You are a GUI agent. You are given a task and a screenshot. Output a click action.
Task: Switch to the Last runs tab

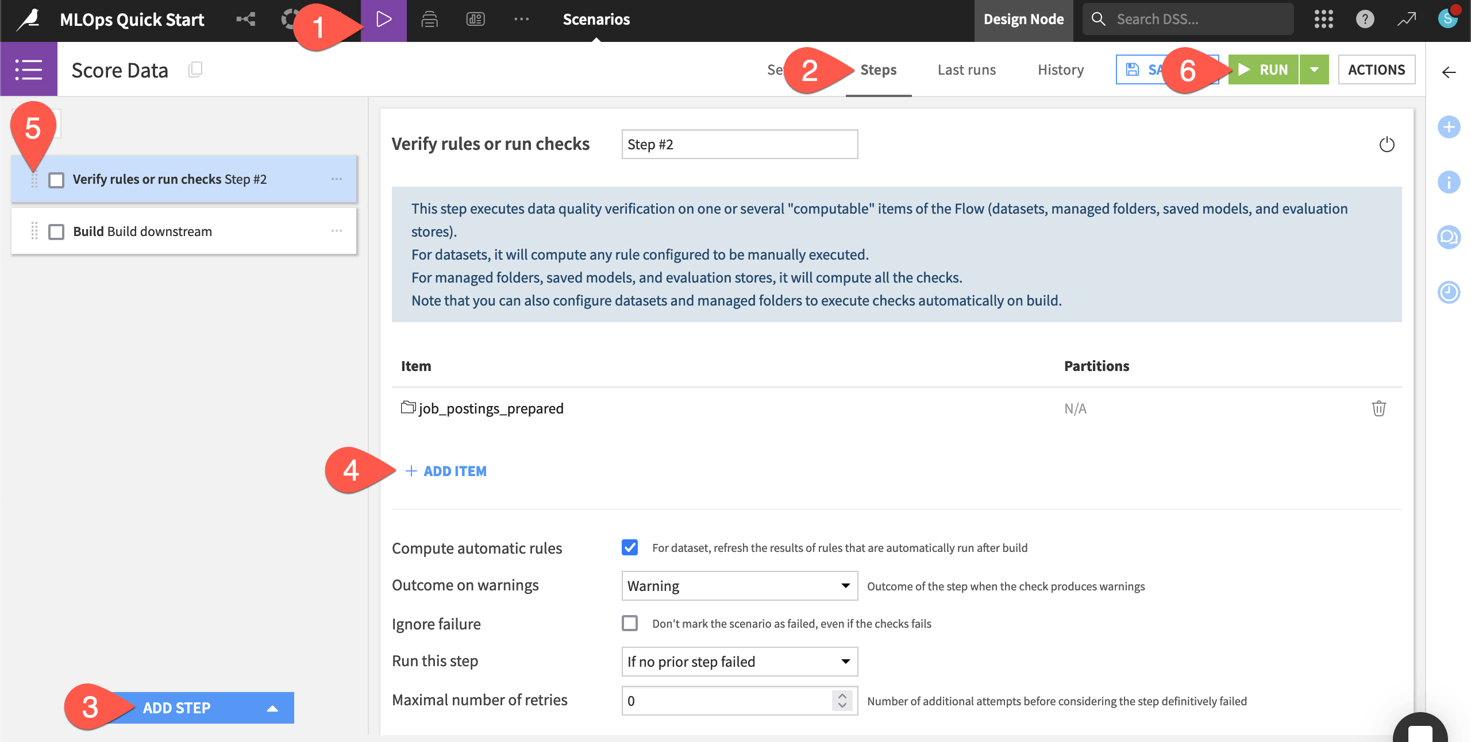[x=966, y=69]
